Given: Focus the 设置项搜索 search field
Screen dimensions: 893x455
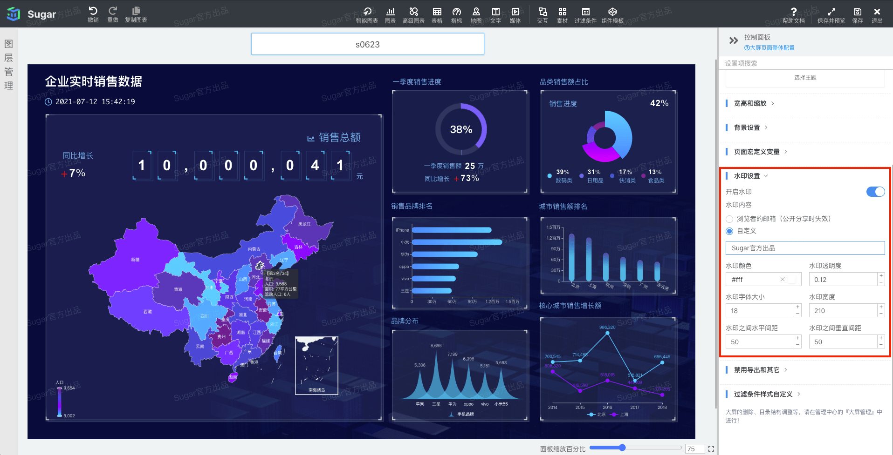Looking at the screenshot, I should (x=805, y=63).
